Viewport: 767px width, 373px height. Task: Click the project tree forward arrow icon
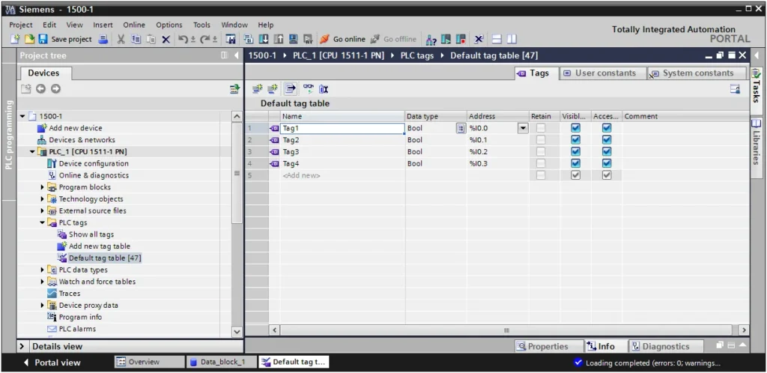pyautogui.click(x=55, y=88)
